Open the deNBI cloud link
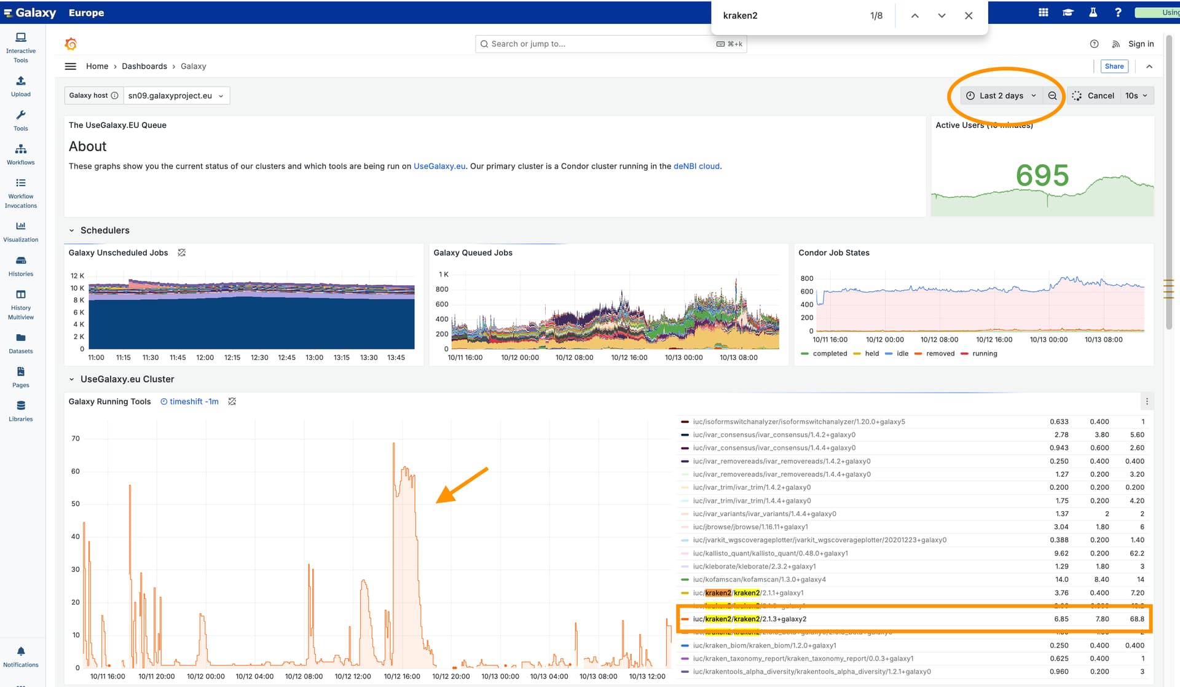Image resolution: width=1180 pixels, height=687 pixels. click(696, 166)
